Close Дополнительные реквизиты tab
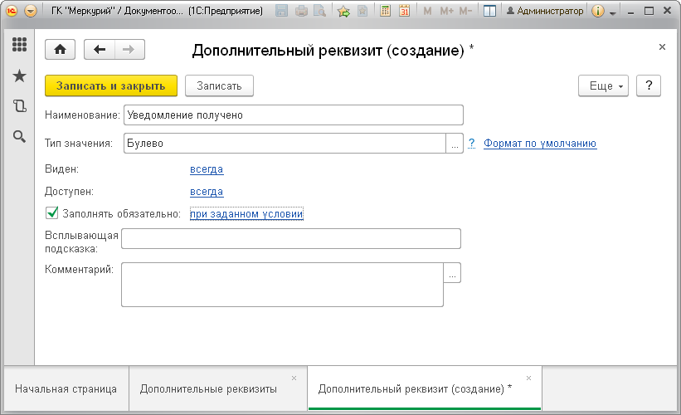The width and height of the screenshot is (681, 415). click(x=294, y=378)
